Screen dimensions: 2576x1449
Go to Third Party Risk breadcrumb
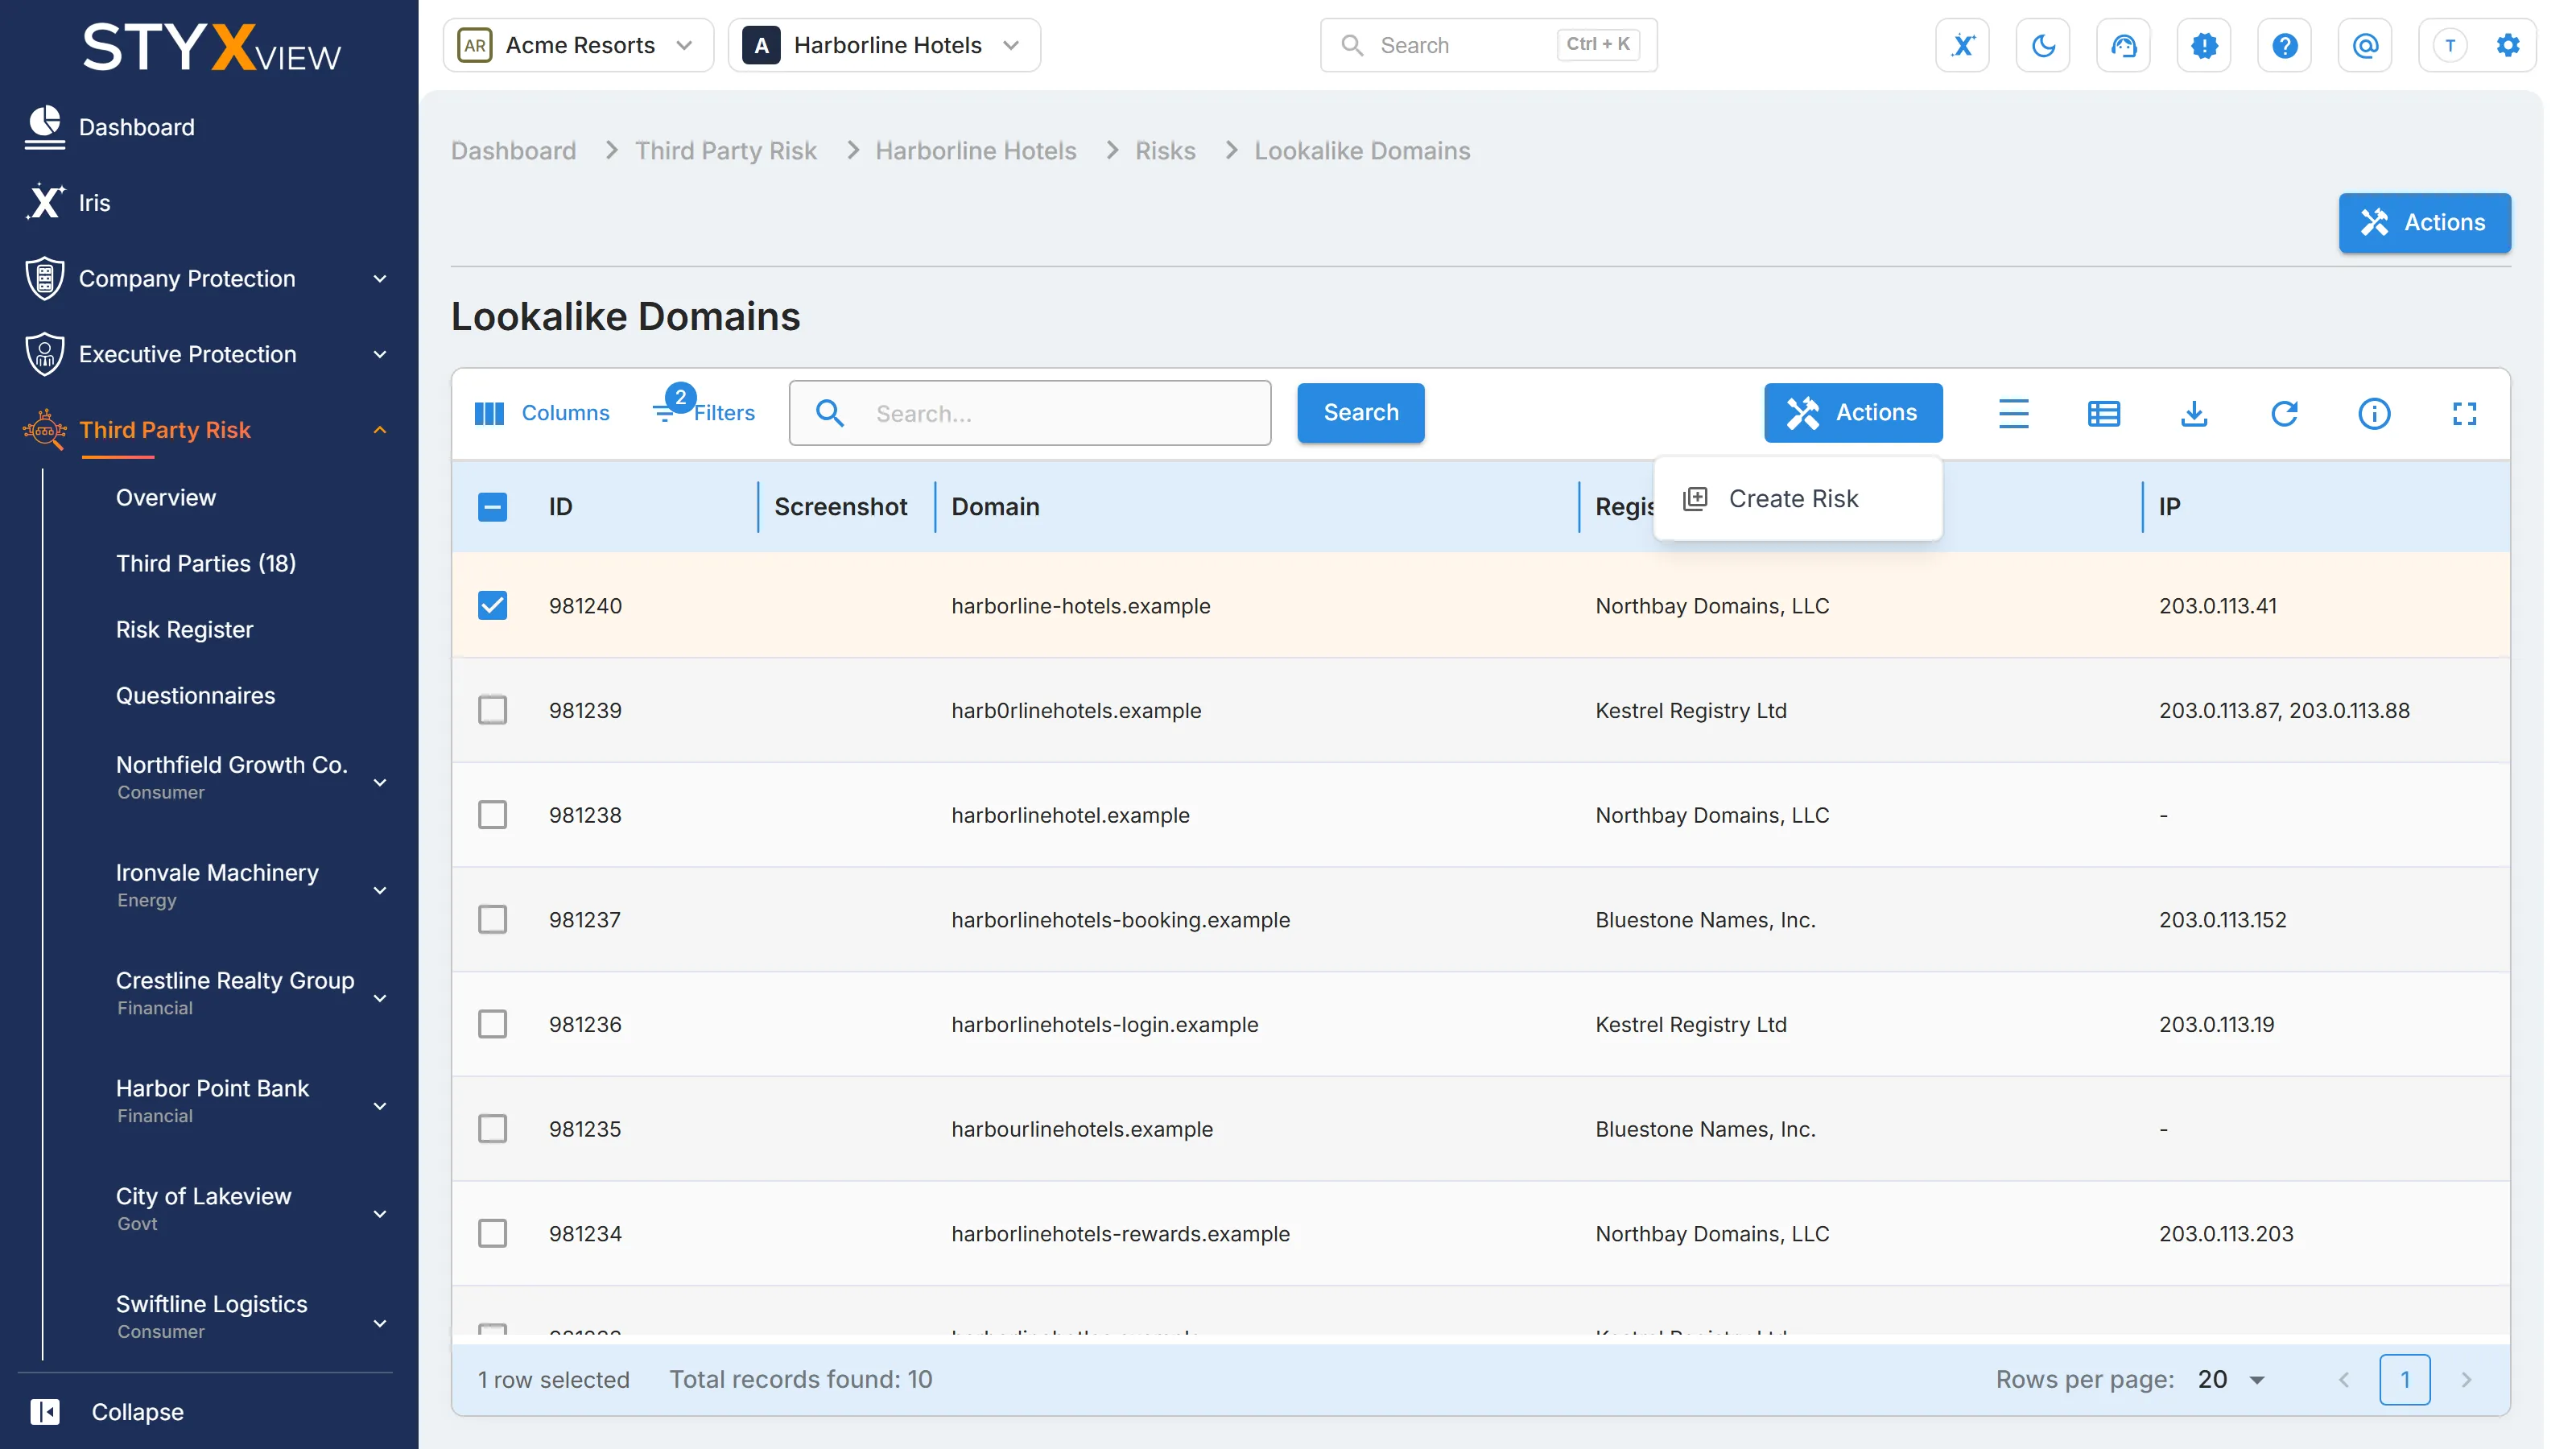click(x=725, y=150)
